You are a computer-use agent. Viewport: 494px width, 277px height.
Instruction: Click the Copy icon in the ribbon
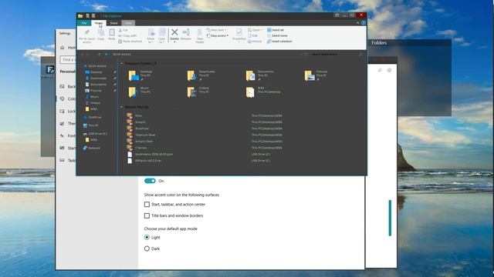[x=101, y=32]
